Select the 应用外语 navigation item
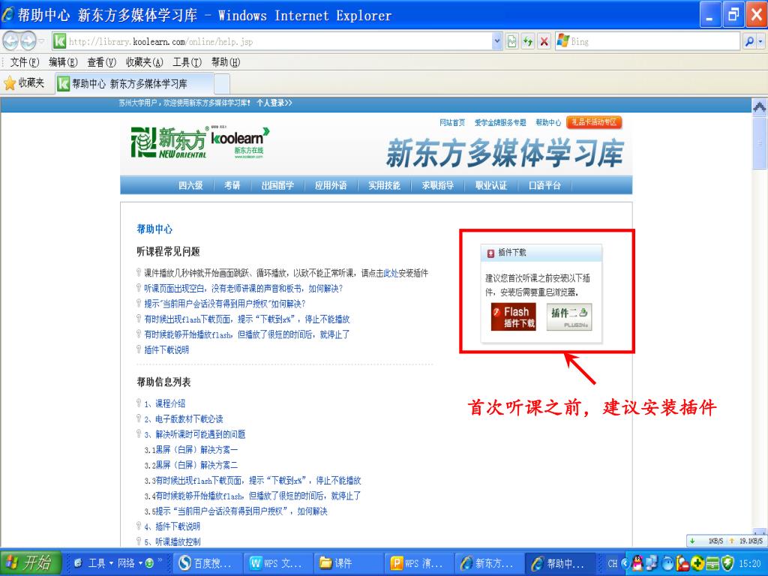The image size is (768, 576). tap(331, 186)
